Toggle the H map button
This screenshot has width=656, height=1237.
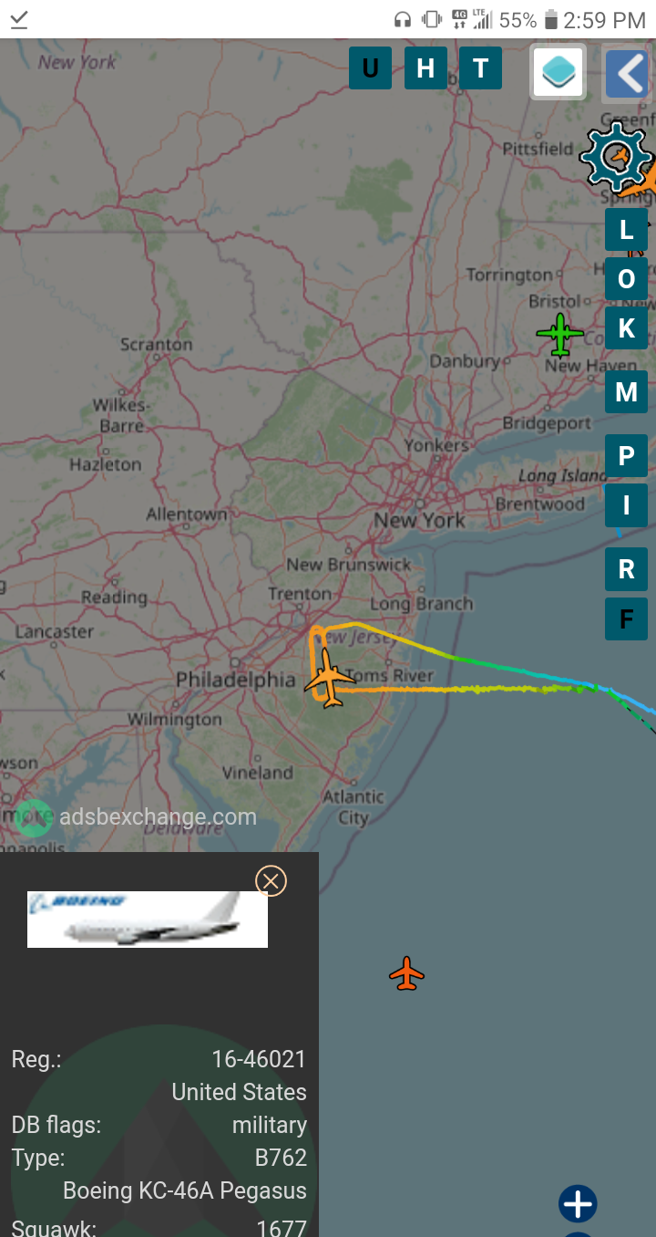click(425, 68)
